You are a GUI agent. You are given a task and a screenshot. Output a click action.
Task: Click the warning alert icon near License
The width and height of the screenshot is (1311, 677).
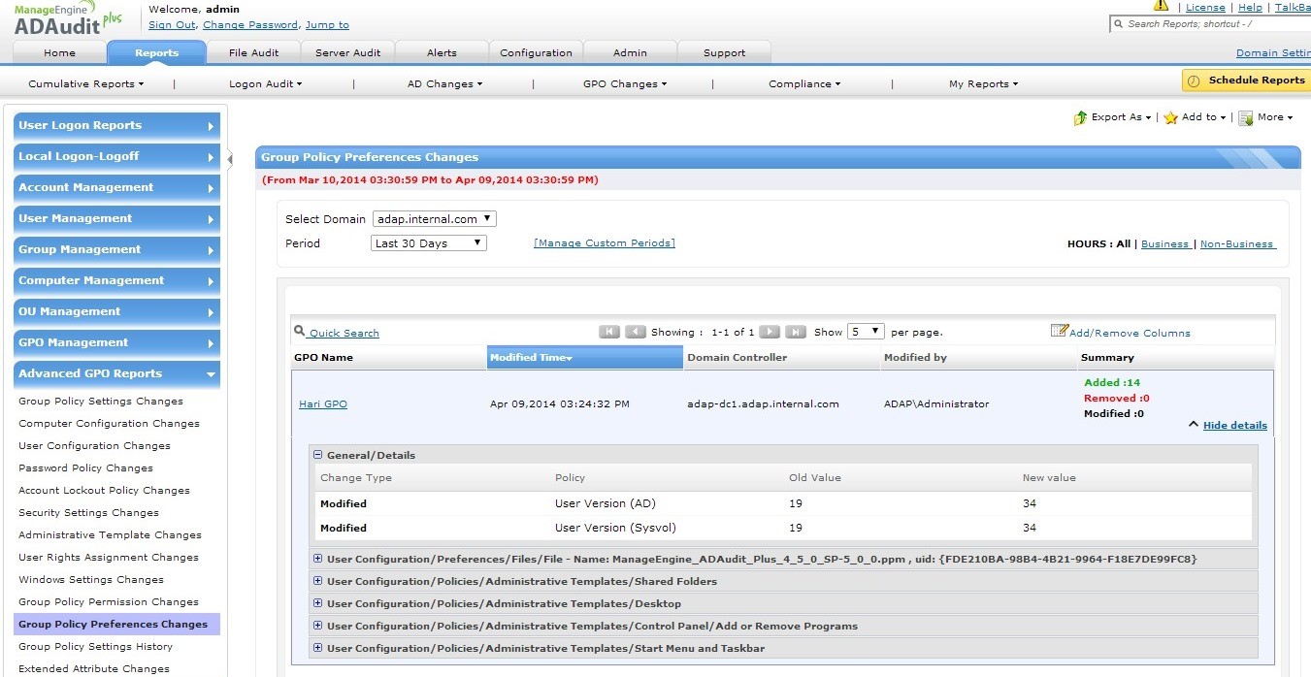(1161, 6)
